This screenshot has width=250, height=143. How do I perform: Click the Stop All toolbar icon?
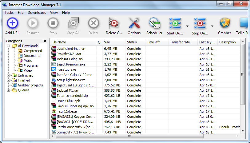click(73, 23)
